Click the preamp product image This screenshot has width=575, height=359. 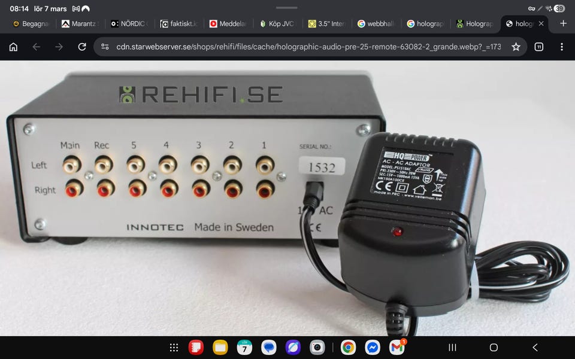click(x=287, y=198)
